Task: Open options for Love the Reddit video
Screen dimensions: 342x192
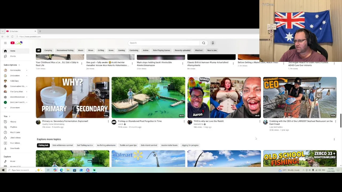Action: click(260, 121)
